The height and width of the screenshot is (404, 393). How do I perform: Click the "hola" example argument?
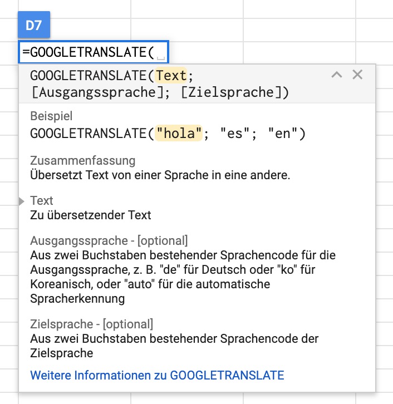179,134
